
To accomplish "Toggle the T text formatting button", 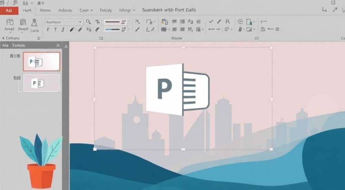I will point(56,29).
